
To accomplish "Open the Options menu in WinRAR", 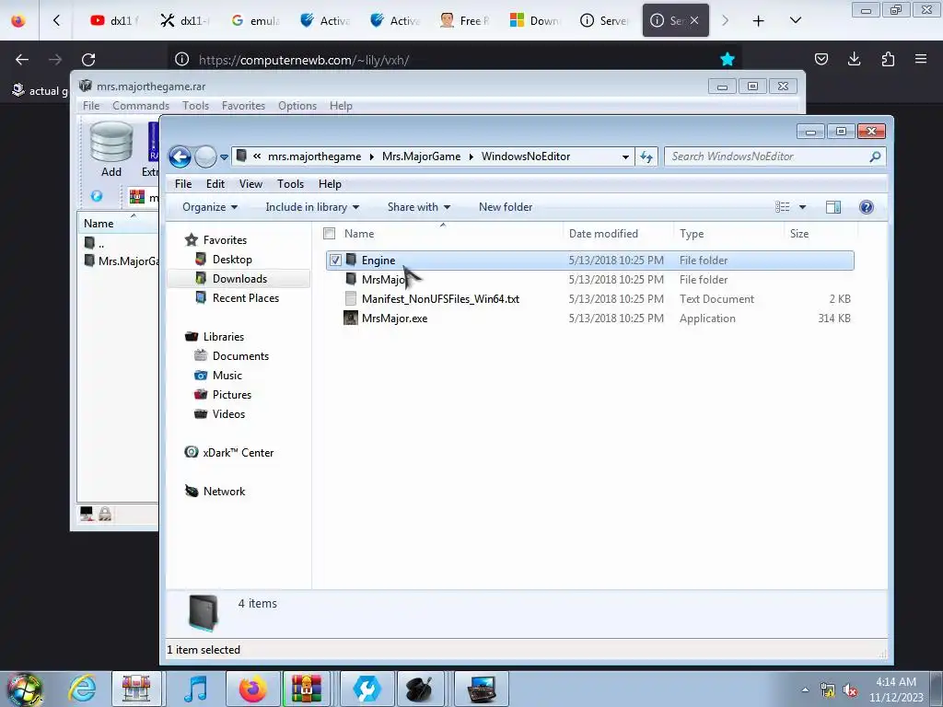I will tap(297, 106).
